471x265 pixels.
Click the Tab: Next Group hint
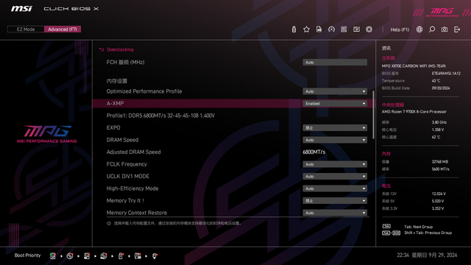(418, 227)
